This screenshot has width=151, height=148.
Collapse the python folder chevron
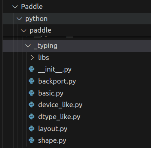pyautogui.click(x=19, y=19)
